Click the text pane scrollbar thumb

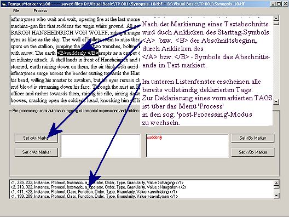coord(276,23)
